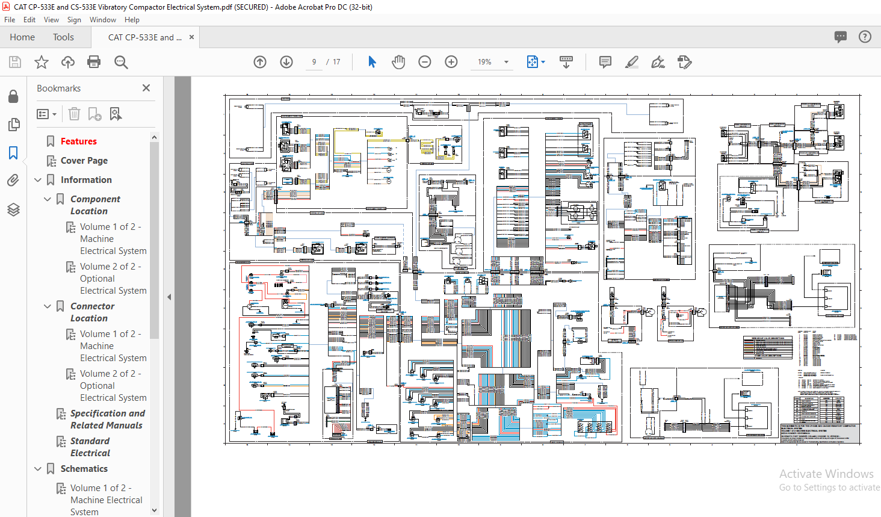881x517 pixels.
Task: Collapse the navigation pane with the arrow
Action: pos(169,297)
